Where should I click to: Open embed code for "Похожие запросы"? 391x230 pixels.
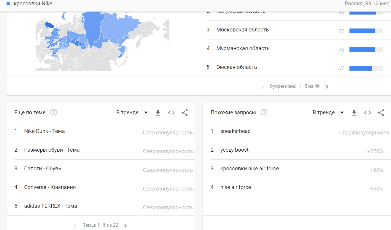pyautogui.click(x=368, y=112)
